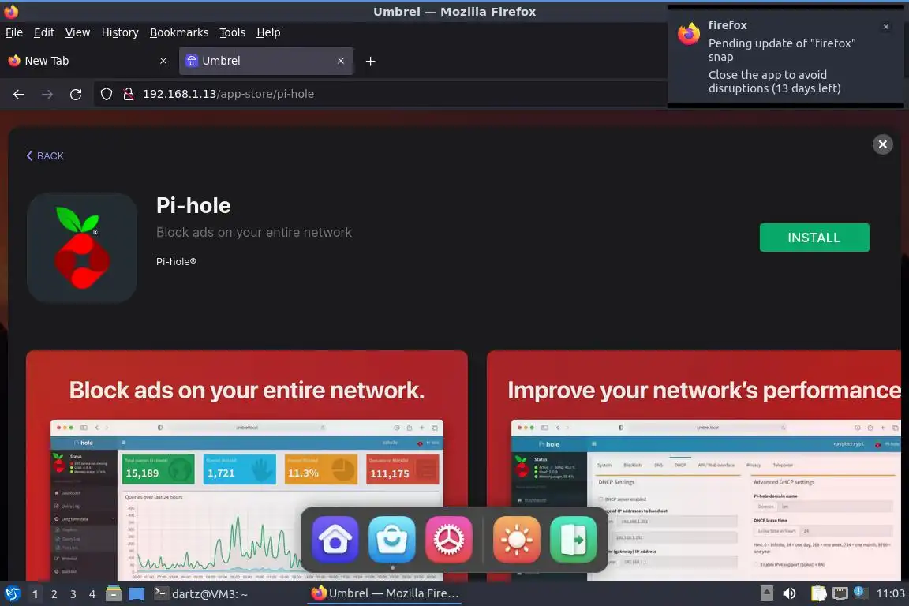
Task: Switch to workspace 2 in taskbar
Action: [x=54, y=594]
